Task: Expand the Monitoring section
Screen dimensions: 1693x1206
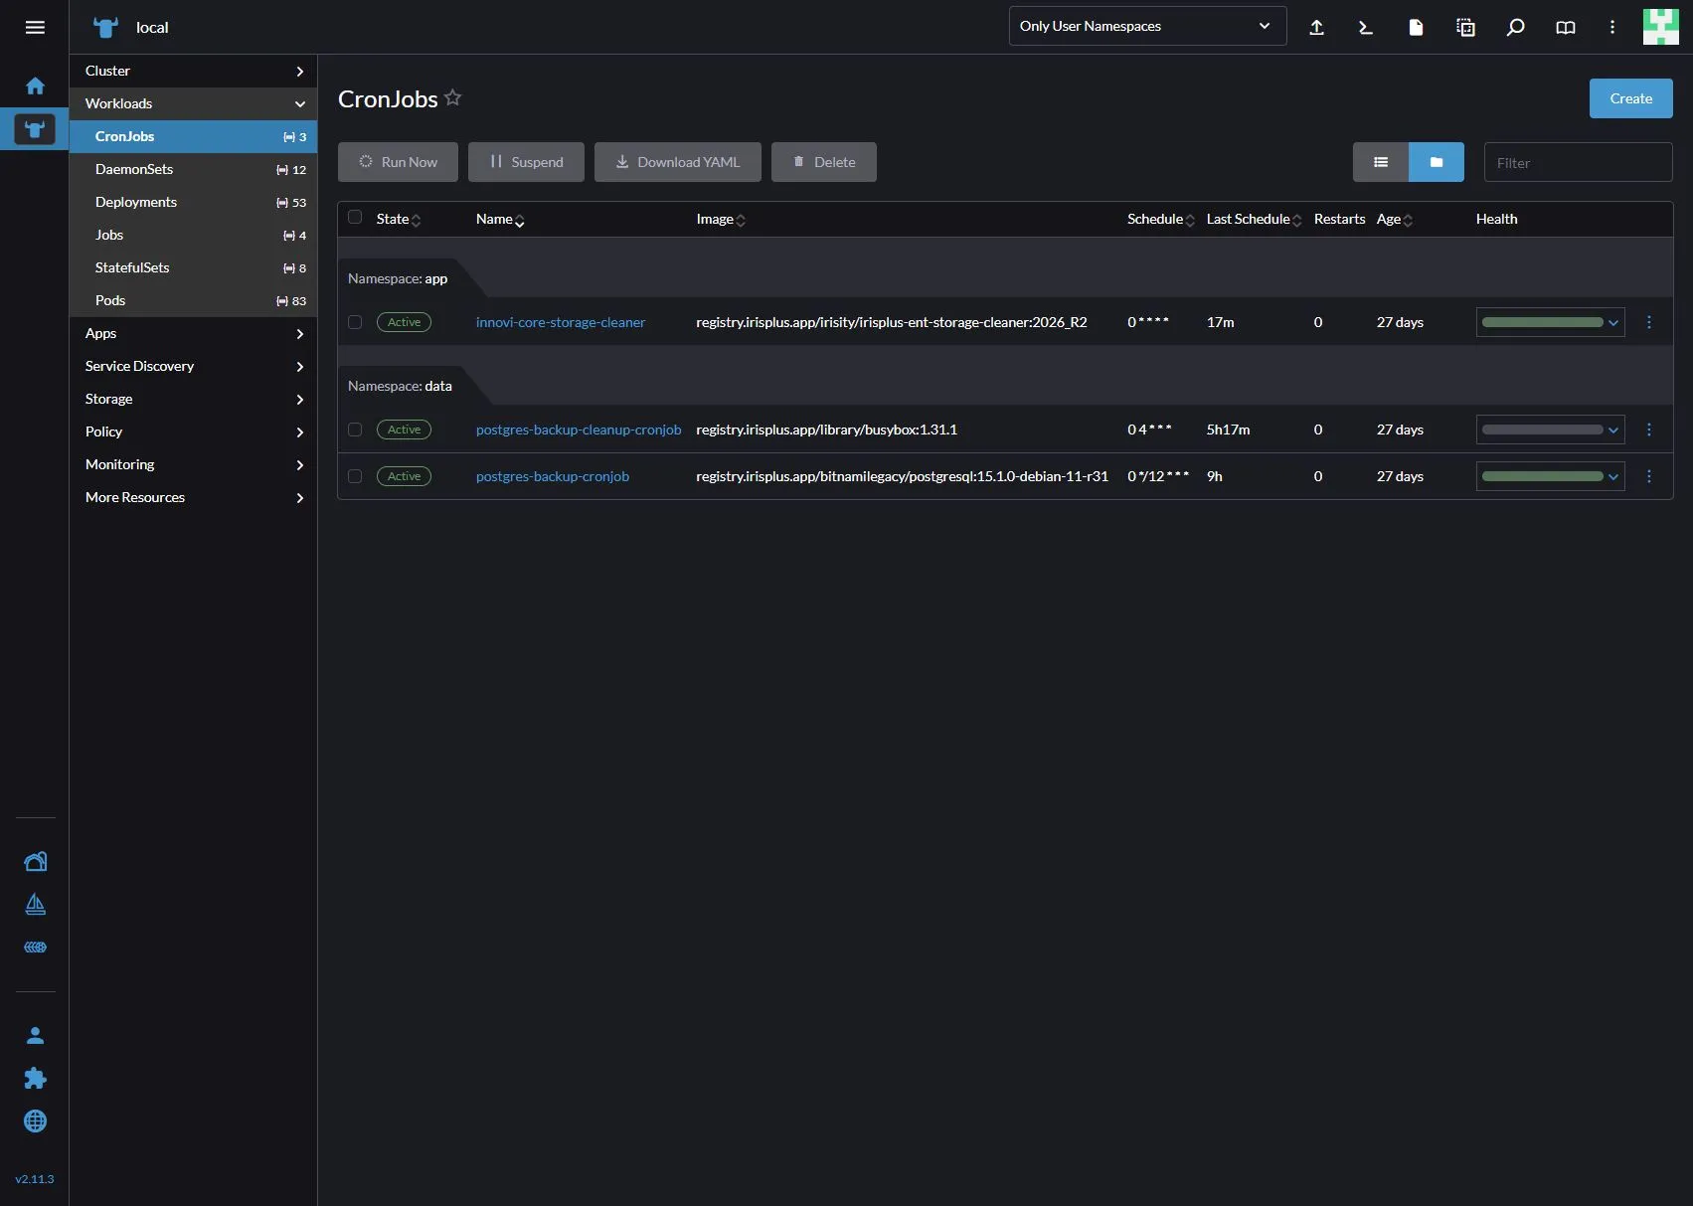Action: point(193,464)
